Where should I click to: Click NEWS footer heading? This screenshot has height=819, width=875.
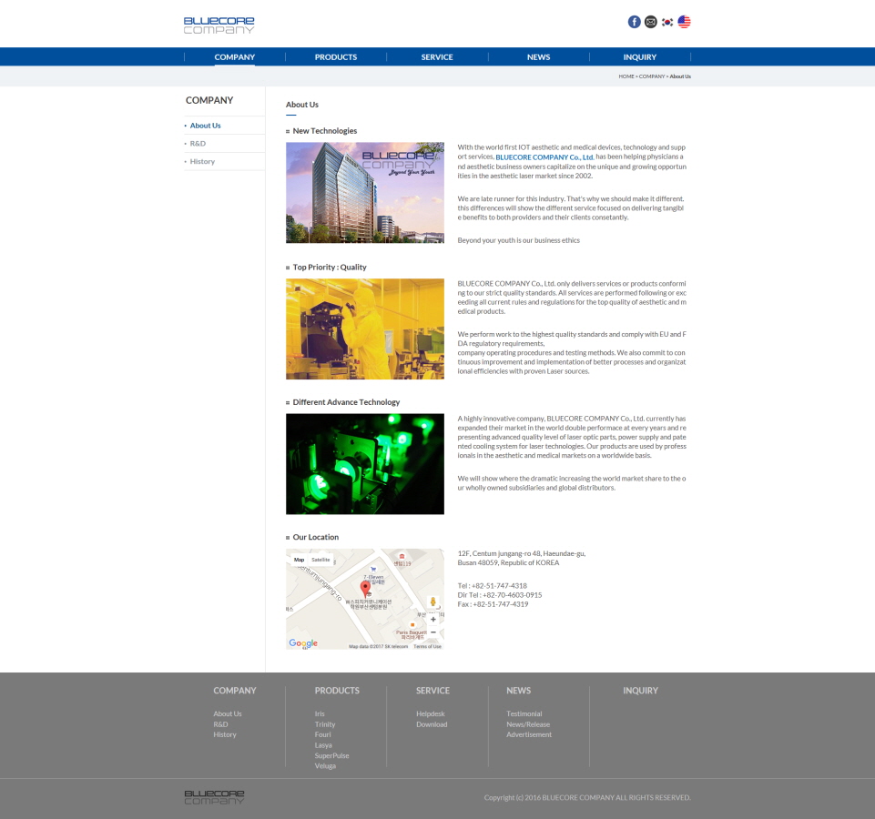pyautogui.click(x=518, y=690)
